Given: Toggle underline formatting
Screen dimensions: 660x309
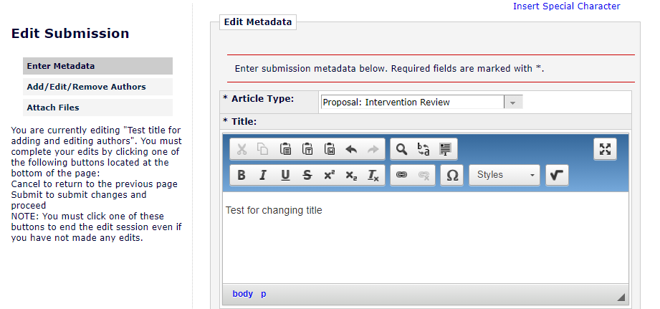Looking at the screenshot, I should 285,175.
